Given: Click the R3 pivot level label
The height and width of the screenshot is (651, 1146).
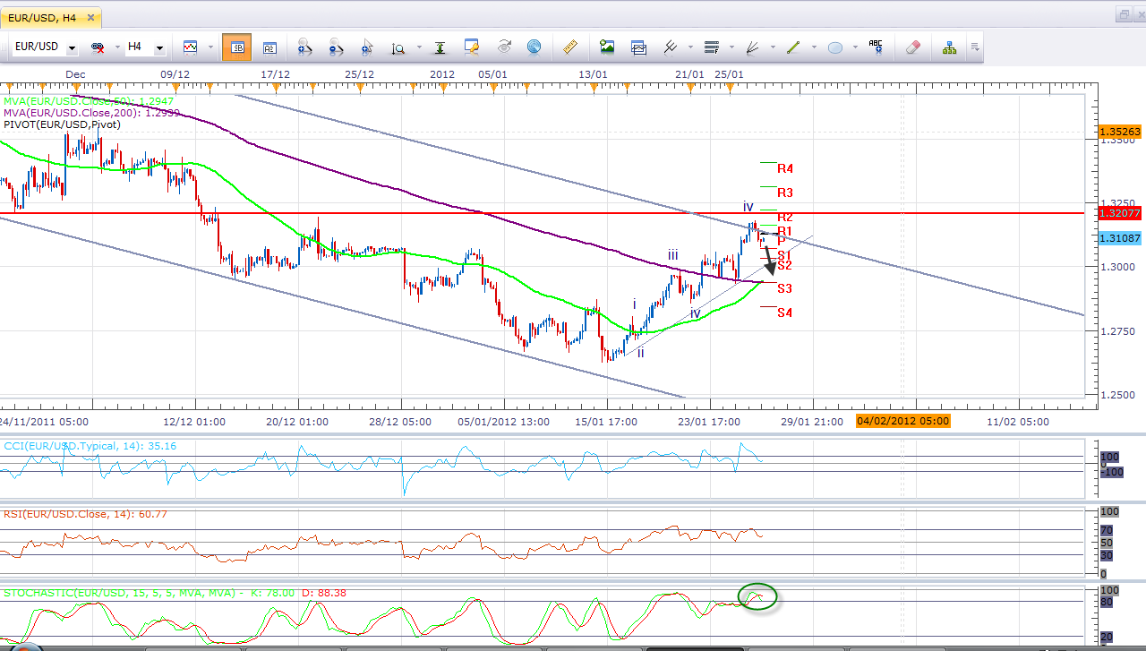Looking at the screenshot, I should click(785, 193).
